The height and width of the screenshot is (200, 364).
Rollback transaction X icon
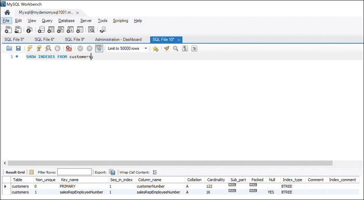[89, 48]
